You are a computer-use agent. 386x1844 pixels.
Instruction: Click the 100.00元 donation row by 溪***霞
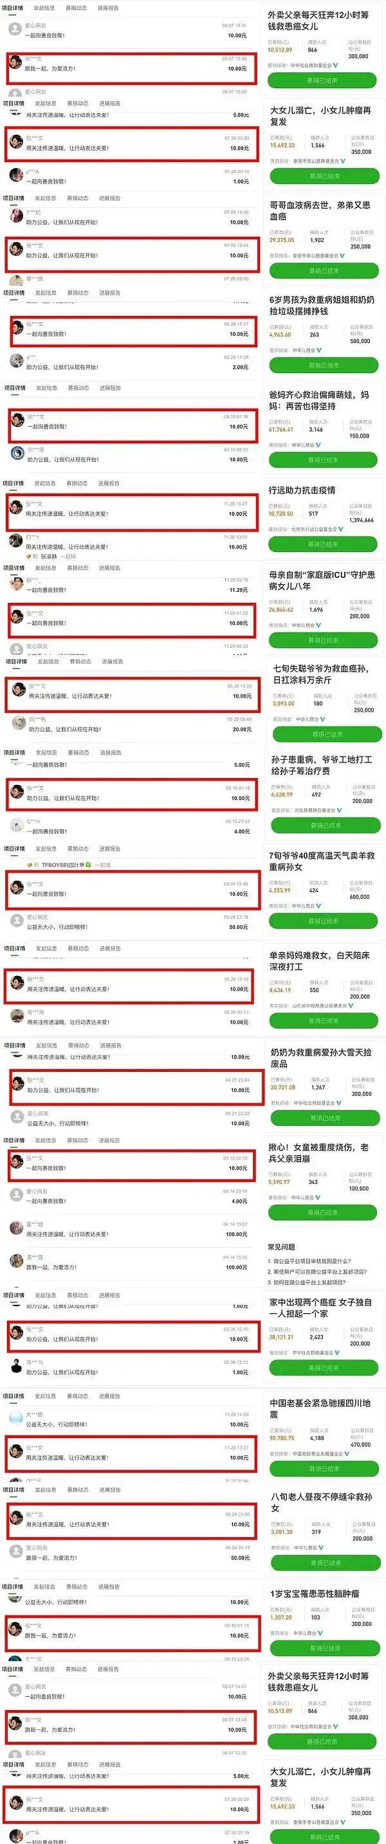[129, 1262]
